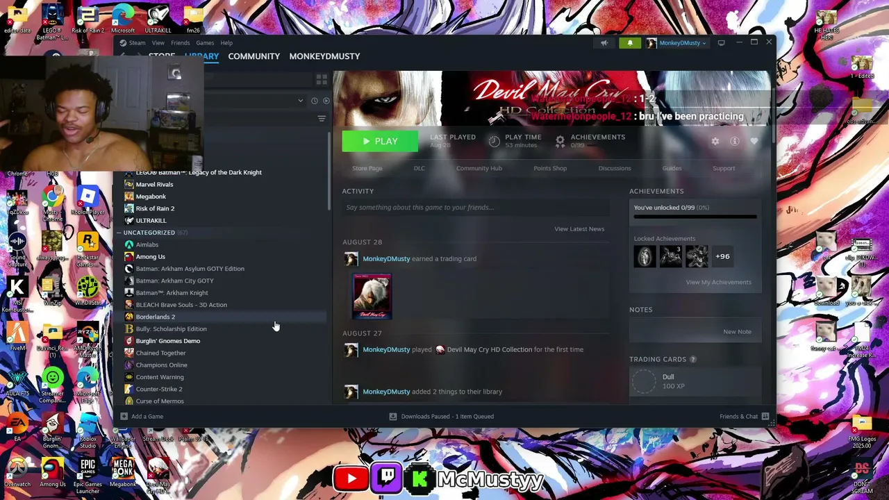The width and height of the screenshot is (889, 500).
Task: Click the Bully: Scholarship Edition icon
Action: coord(128,329)
